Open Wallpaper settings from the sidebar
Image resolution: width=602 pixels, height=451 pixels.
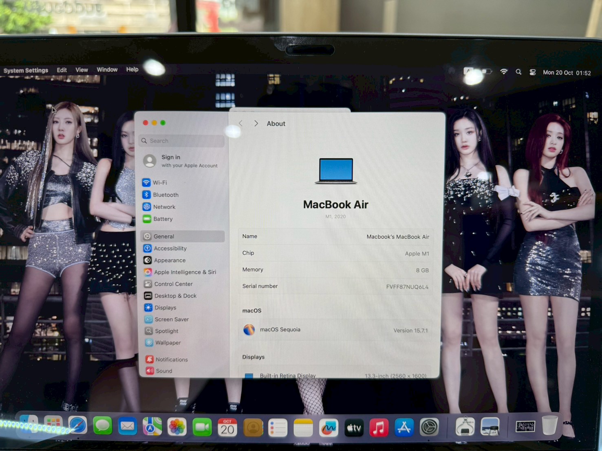168,342
